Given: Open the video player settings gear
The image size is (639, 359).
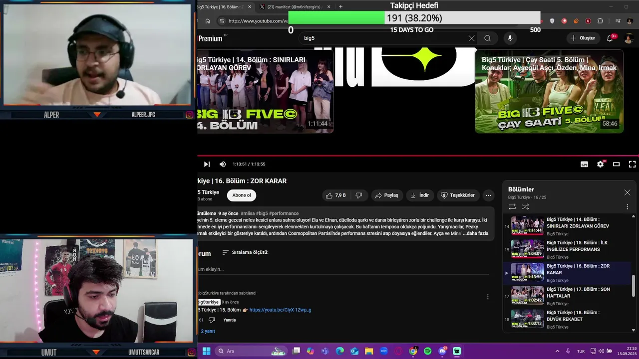Looking at the screenshot, I should [x=600, y=164].
